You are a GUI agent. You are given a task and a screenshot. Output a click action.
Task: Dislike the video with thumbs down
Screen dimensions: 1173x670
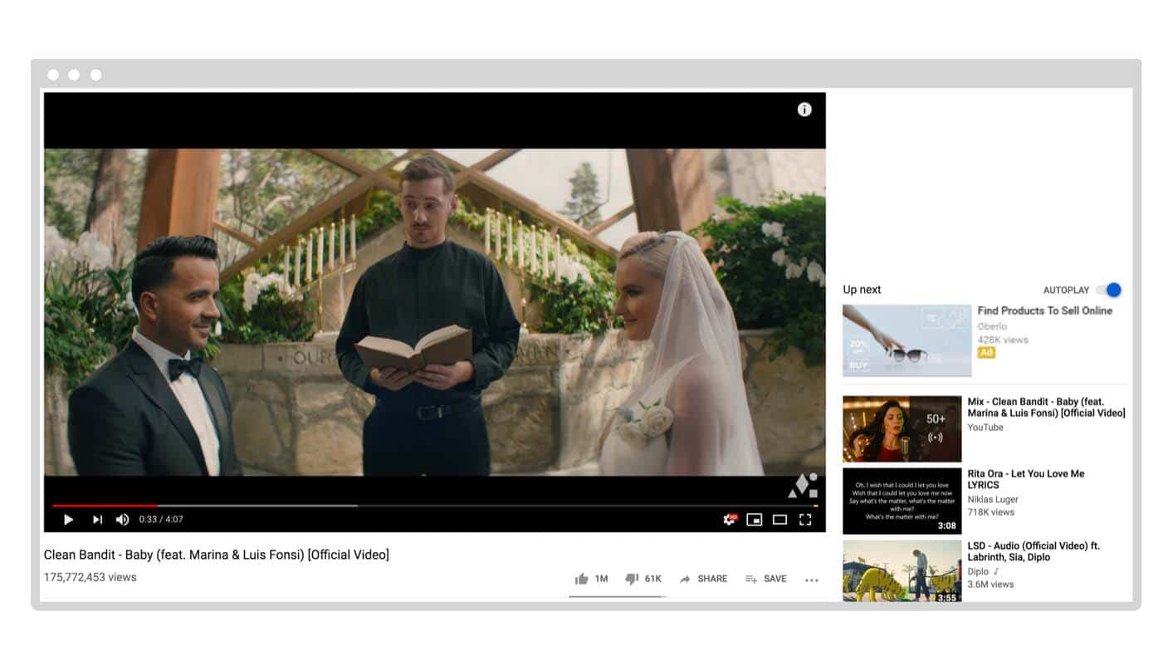pyautogui.click(x=632, y=579)
